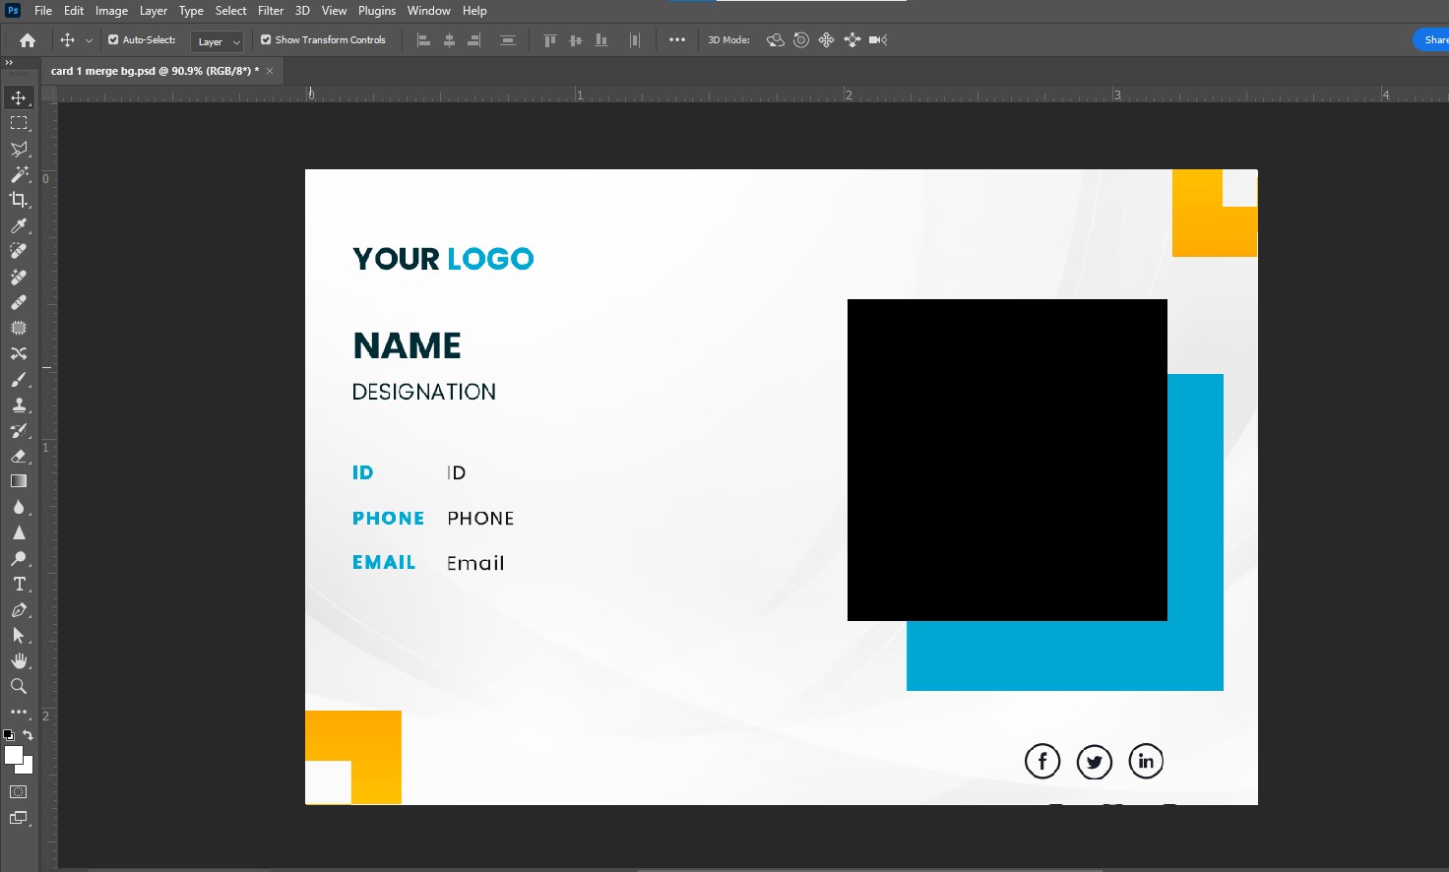Go to the Home screen button
This screenshot has width=1449, height=872.
(28, 40)
